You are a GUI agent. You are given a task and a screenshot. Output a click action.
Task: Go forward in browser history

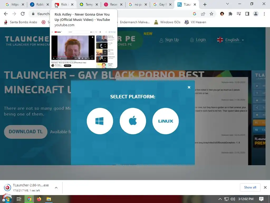pos(14,14)
